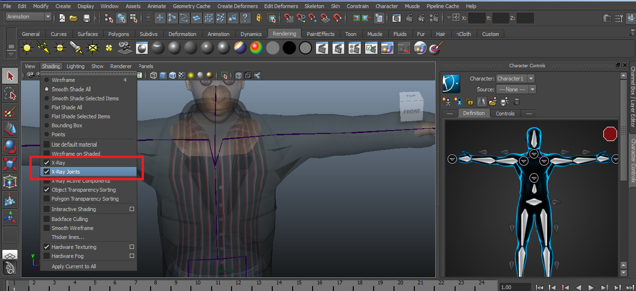
Task: Open the Source dropdown showing None
Action: tap(516, 88)
